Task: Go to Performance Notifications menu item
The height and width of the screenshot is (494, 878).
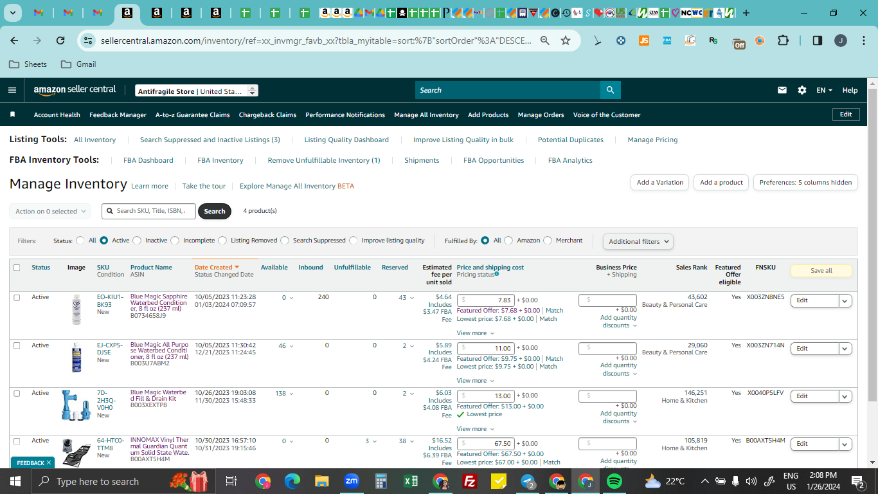Action: 345,115
